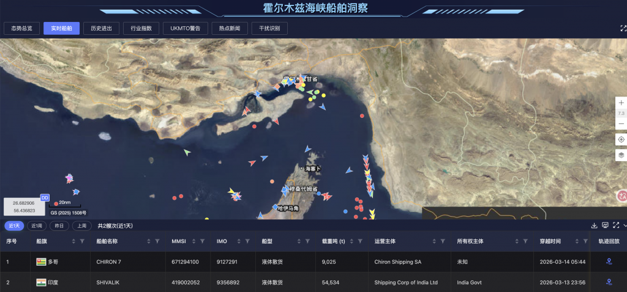Viewport: 627px width, 292px height.
Task: Download the vessel table data
Action: [x=594, y=225]
